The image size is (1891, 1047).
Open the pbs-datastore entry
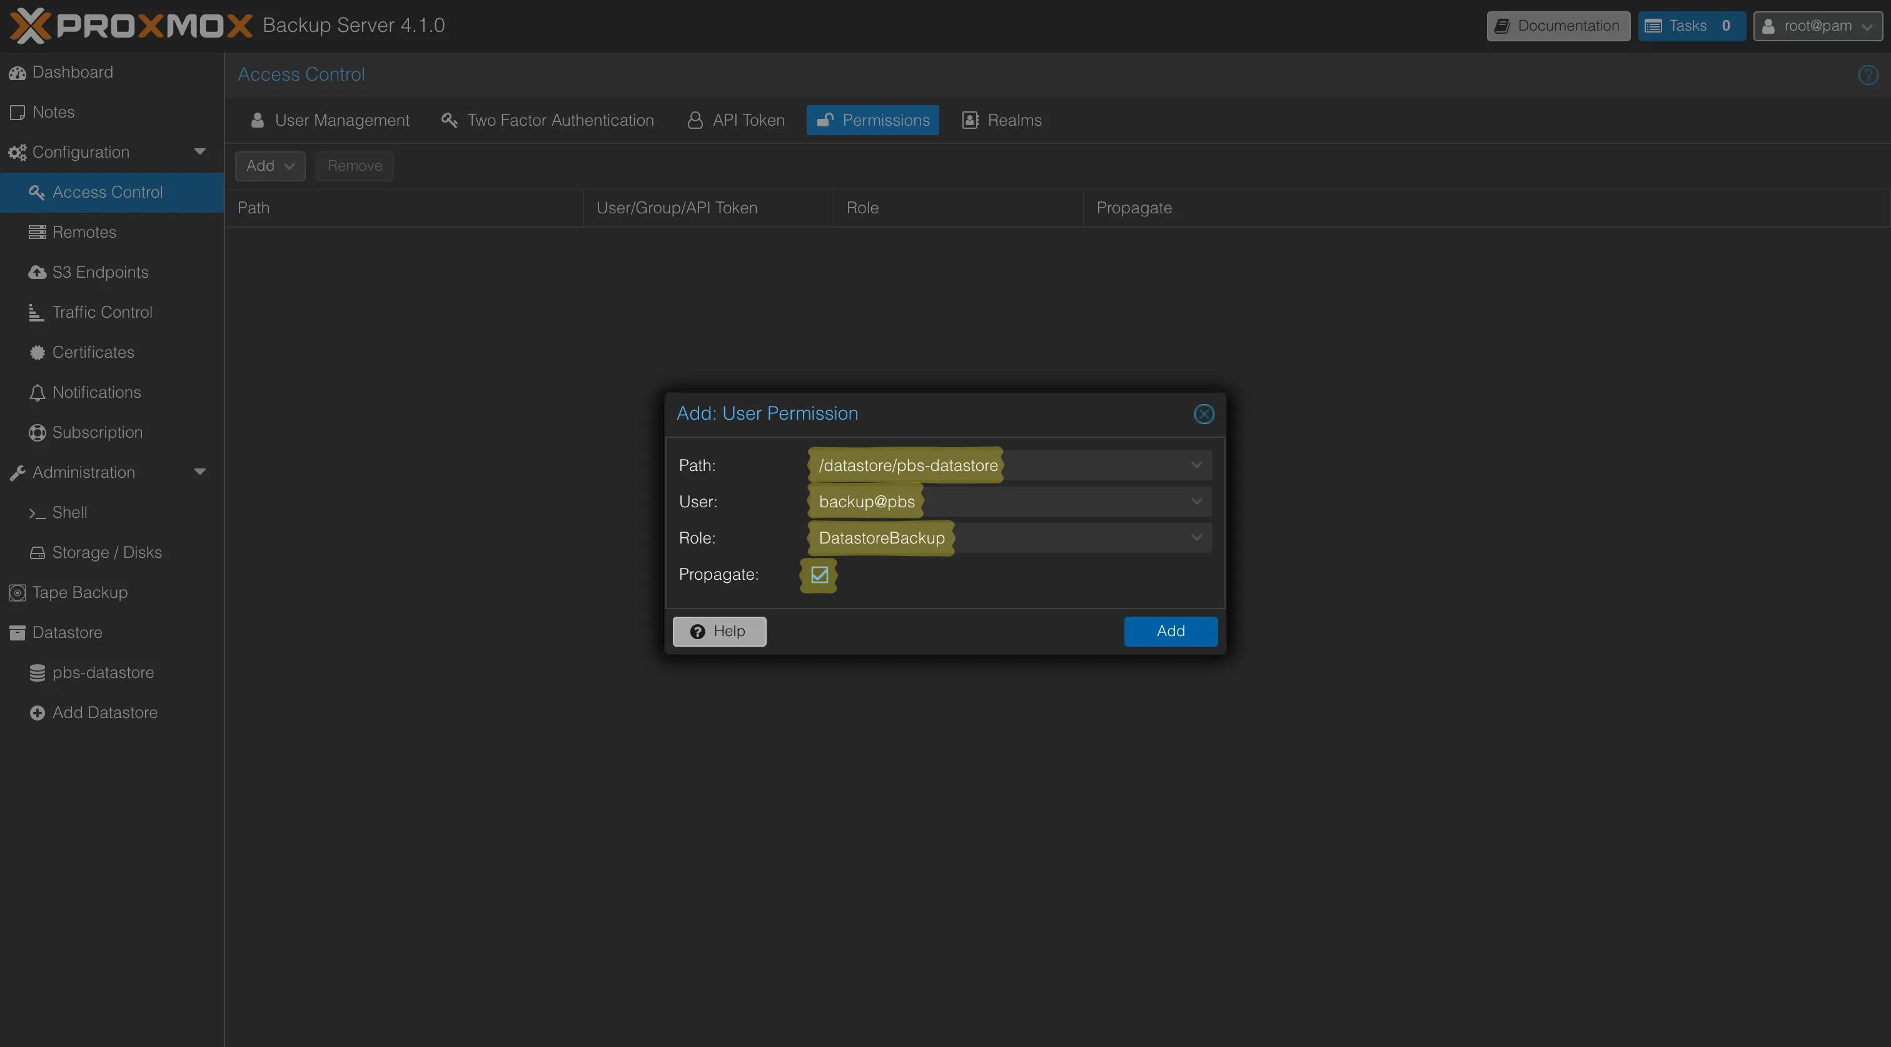click(111, 672)
